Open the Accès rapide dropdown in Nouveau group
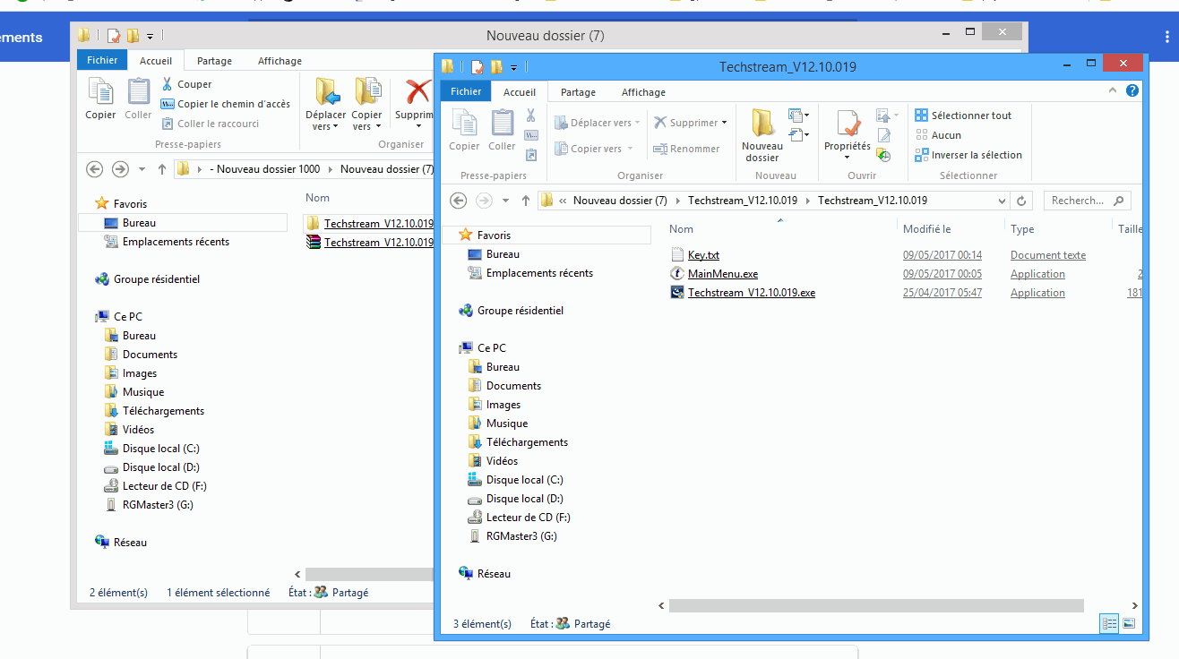Image resolution: width=1179 pixels, height=659 pixels. click(798, 135)
